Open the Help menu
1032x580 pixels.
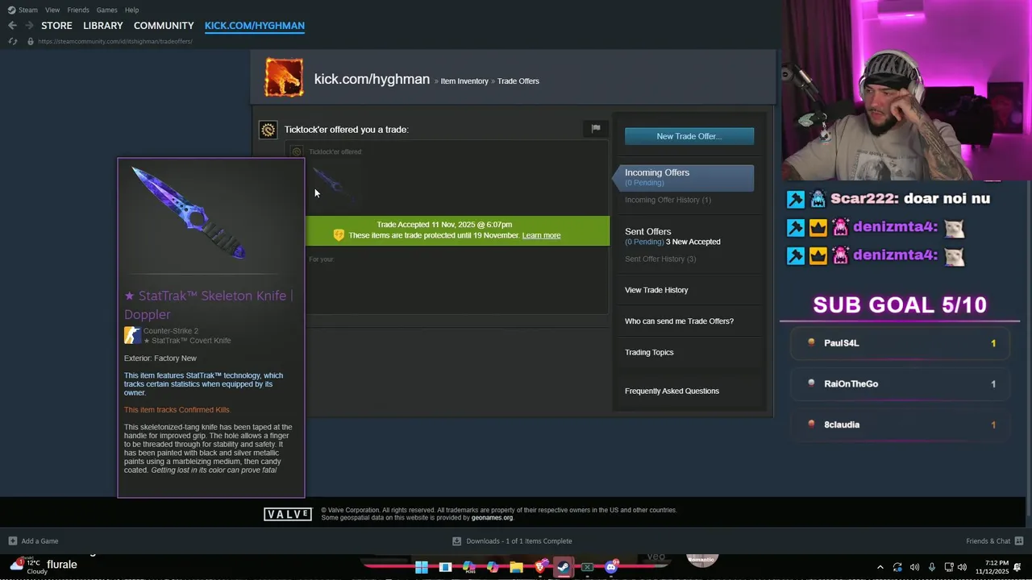(132, 10)
